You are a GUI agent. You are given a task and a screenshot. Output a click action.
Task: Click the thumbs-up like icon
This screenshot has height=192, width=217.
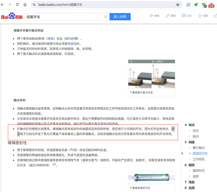(x=216, y=16)
